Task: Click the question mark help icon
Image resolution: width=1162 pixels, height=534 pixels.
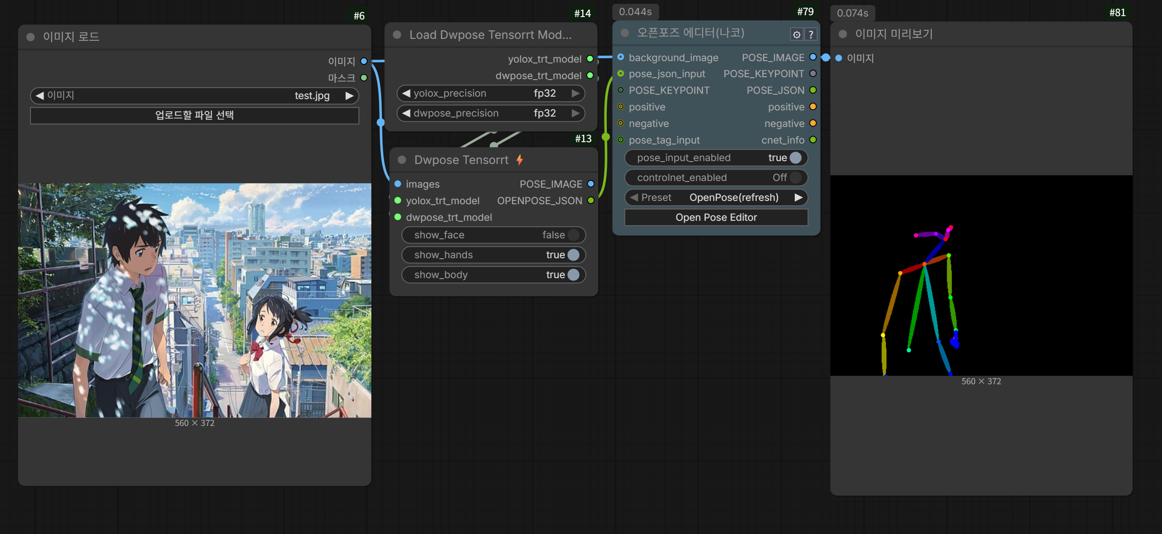Action: tap(811, 35)
